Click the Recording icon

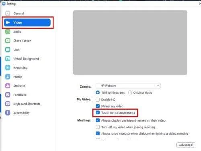(8, 68)
